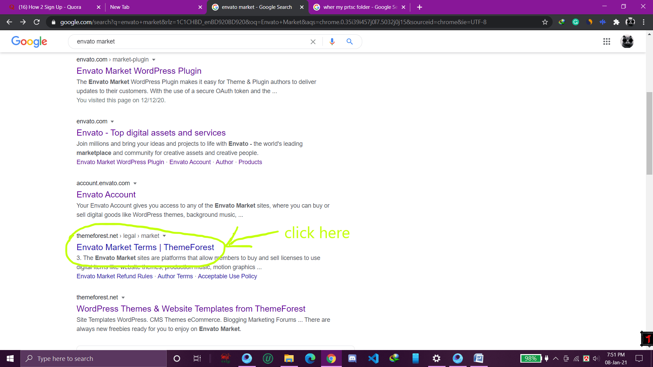
Task: Reload the current page
Action: [37, 22]
